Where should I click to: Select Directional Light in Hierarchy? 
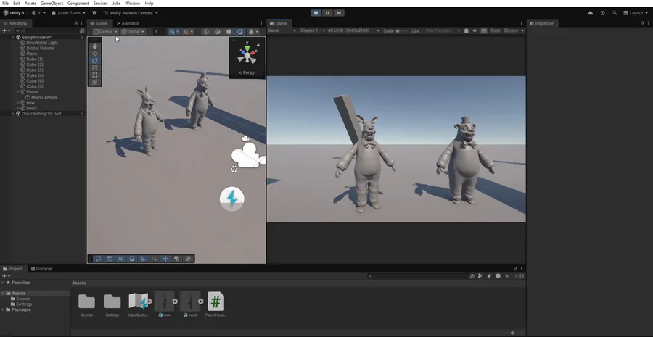tap(42, 43)
